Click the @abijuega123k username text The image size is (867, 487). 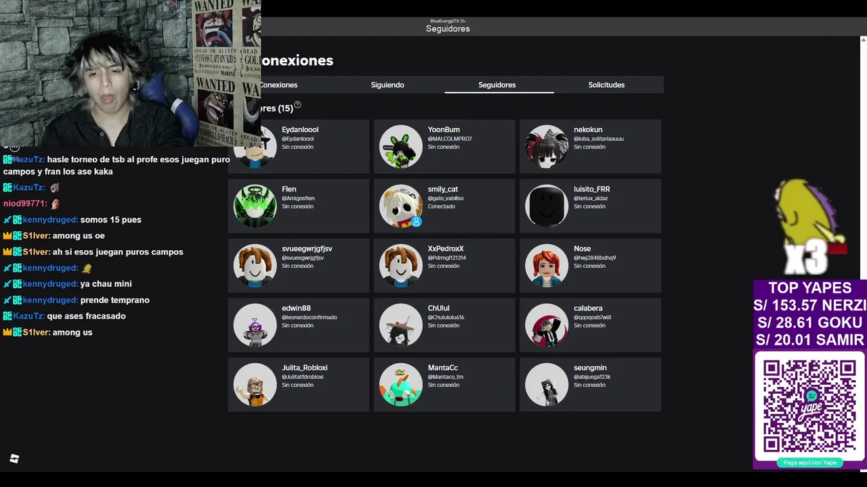click(x=592, y=377)
